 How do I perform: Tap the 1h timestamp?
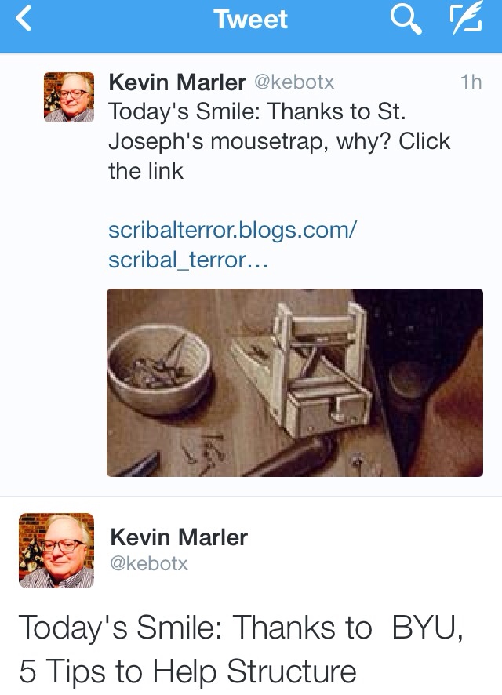pos(471,82)
